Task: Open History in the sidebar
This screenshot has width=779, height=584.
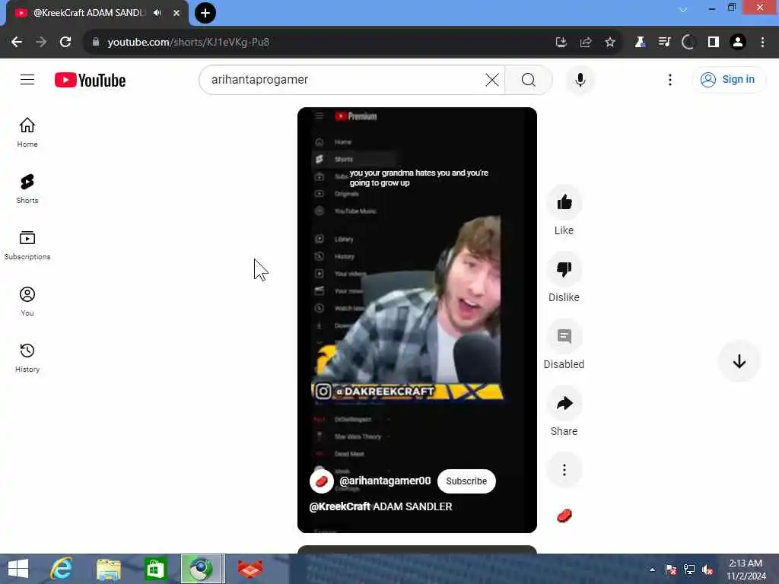Action: click(27, 357)
